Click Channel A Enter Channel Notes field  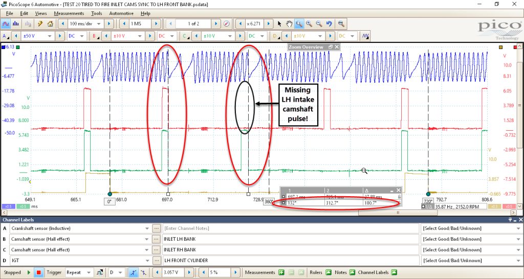291,228
